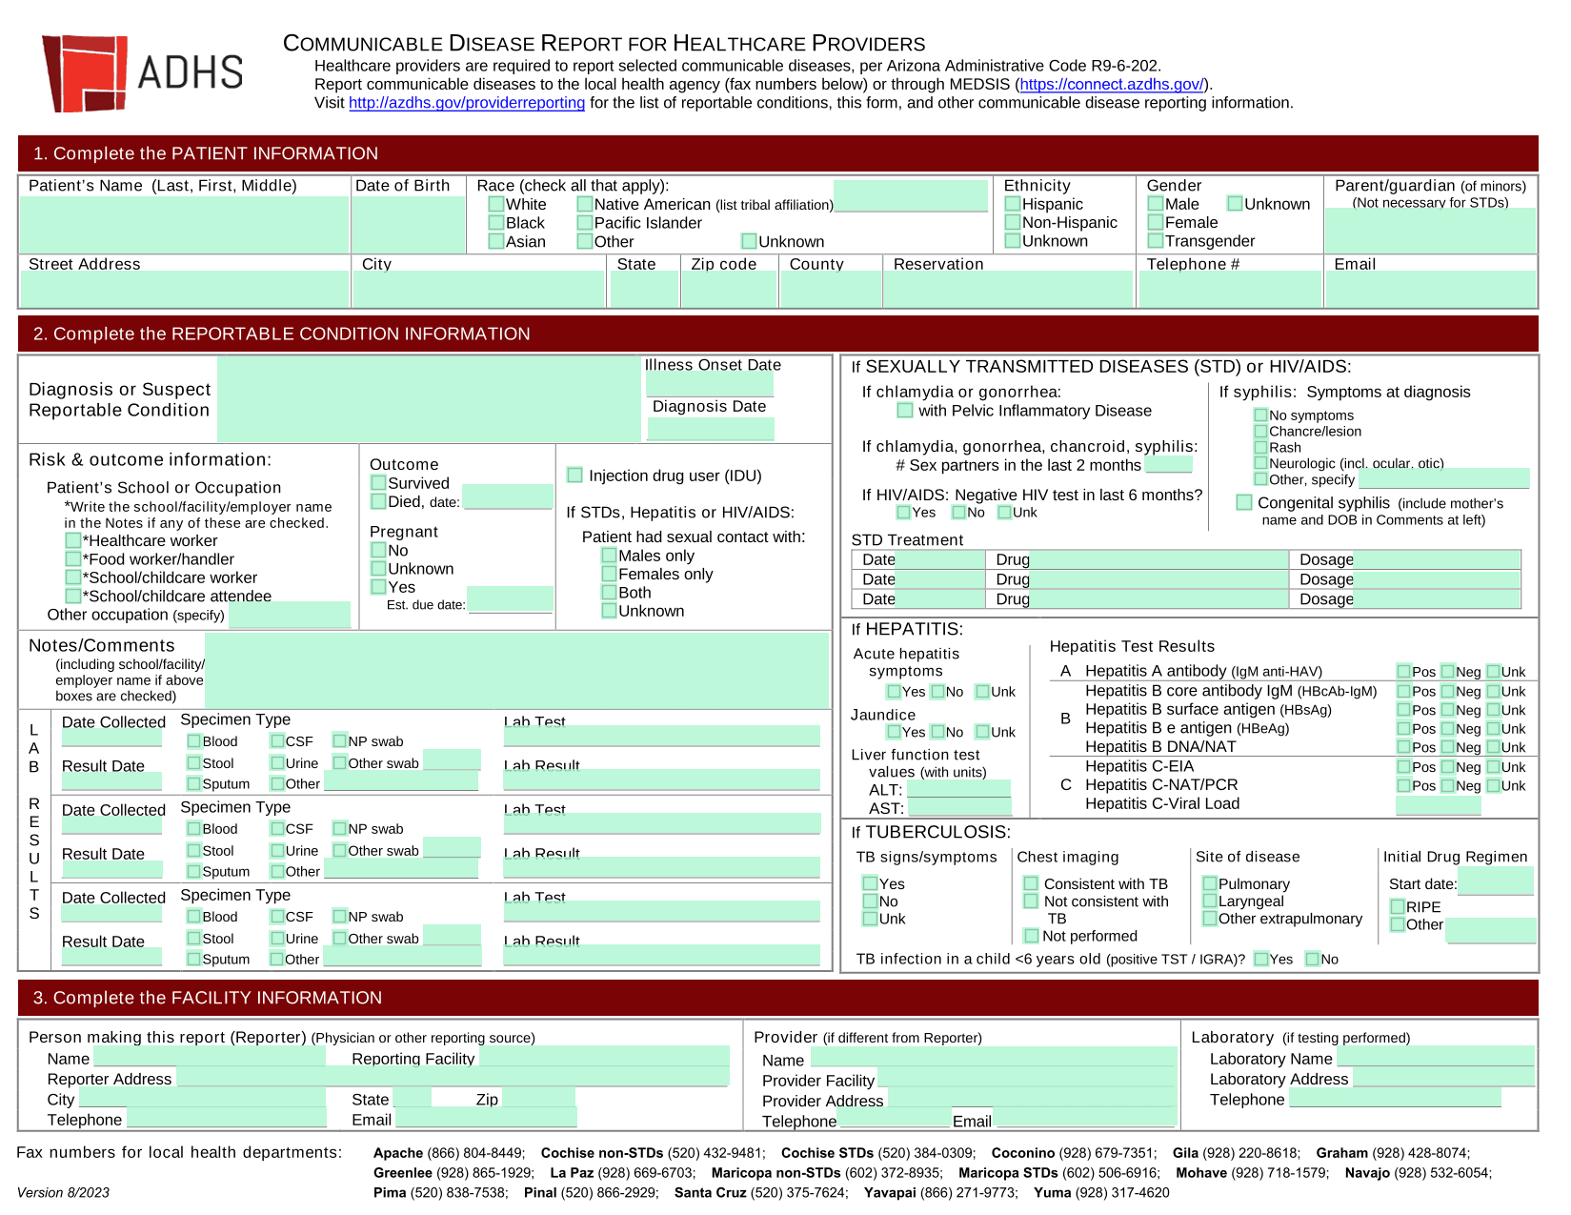The image size is (1571, 1215).
Task: Open the azdhs.gov/providerreporting link
Action: pyautogui.click(x=467, y=103)
